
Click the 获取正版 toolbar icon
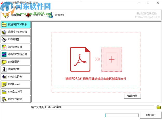(28, 15)
